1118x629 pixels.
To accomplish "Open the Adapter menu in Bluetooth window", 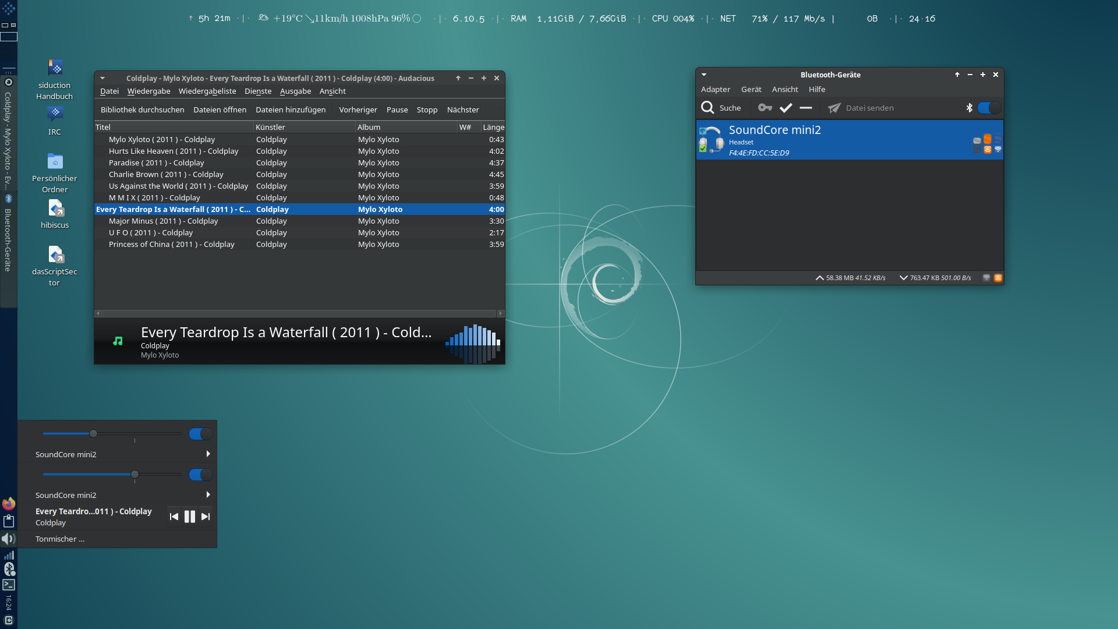I will [x=716, y=89].
